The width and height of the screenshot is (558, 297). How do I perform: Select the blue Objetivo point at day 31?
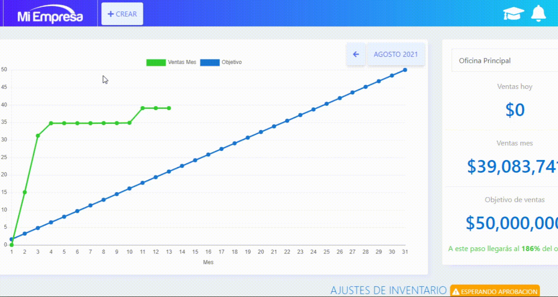click(405, 70)
